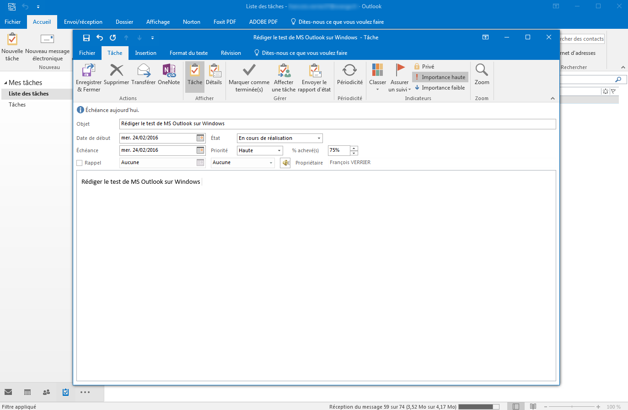Screen dimensions: 628x410
Task: Click inside the Objet field
Action: click(320, 123)
